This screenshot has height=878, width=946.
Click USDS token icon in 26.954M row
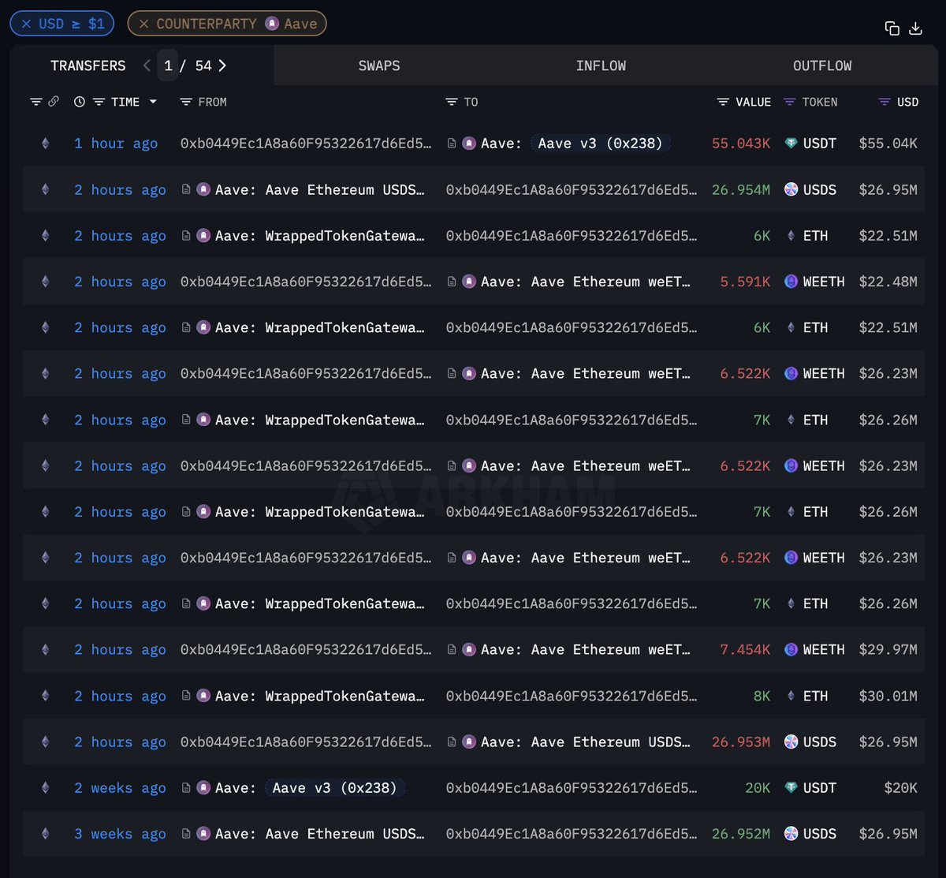click(x=791, y=189)
